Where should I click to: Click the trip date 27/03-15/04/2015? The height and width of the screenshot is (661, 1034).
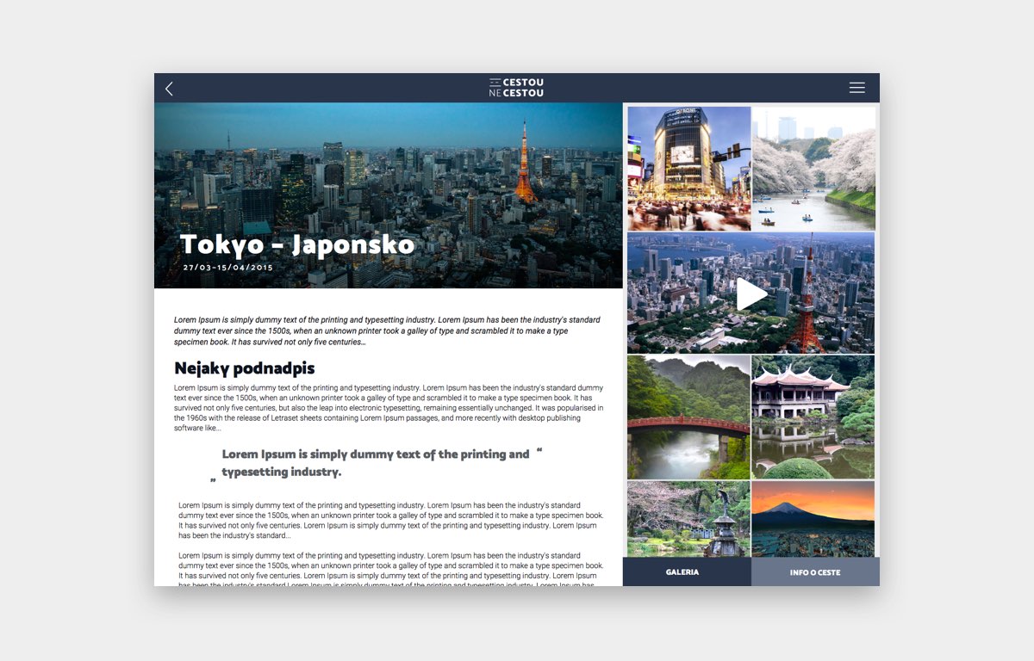[x=227, y=268]
